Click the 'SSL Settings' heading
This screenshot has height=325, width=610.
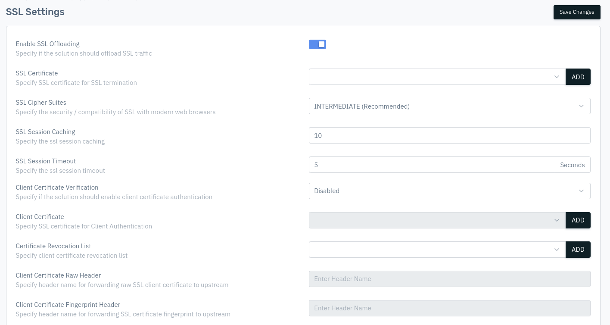point(35,12)
